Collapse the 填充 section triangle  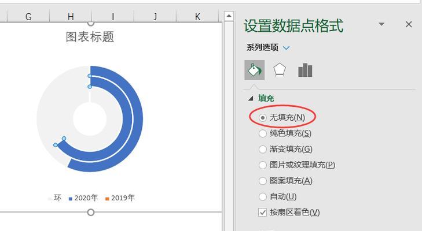pyautogui.click(x=251, y=99)
